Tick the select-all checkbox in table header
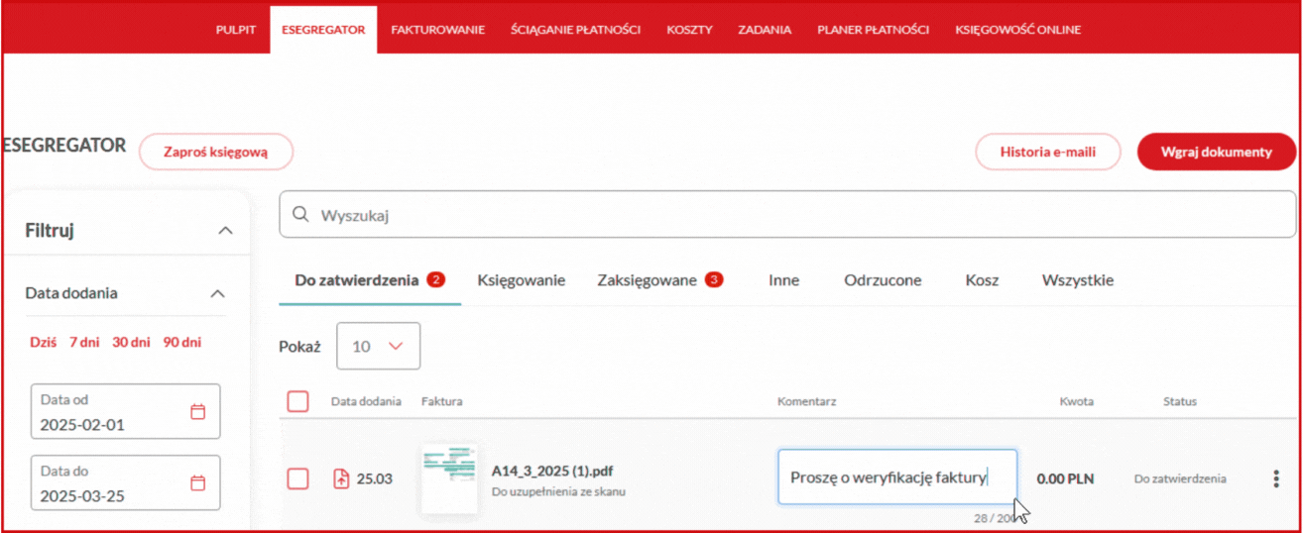 [x=297, y=401]
